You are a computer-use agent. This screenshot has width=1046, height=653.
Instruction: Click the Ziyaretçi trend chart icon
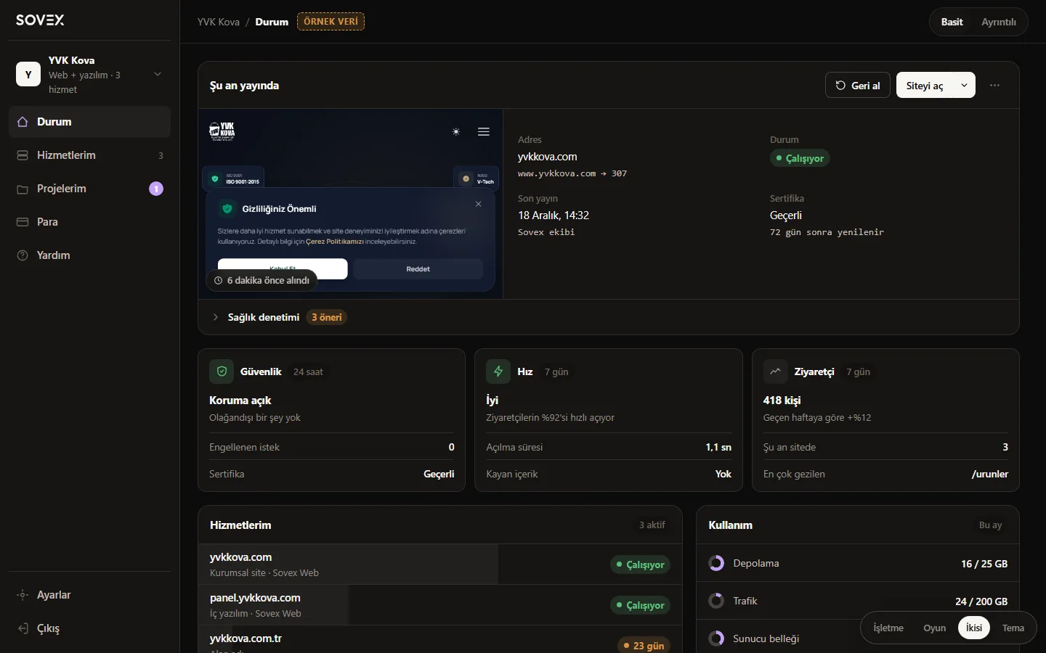(776, 371)
